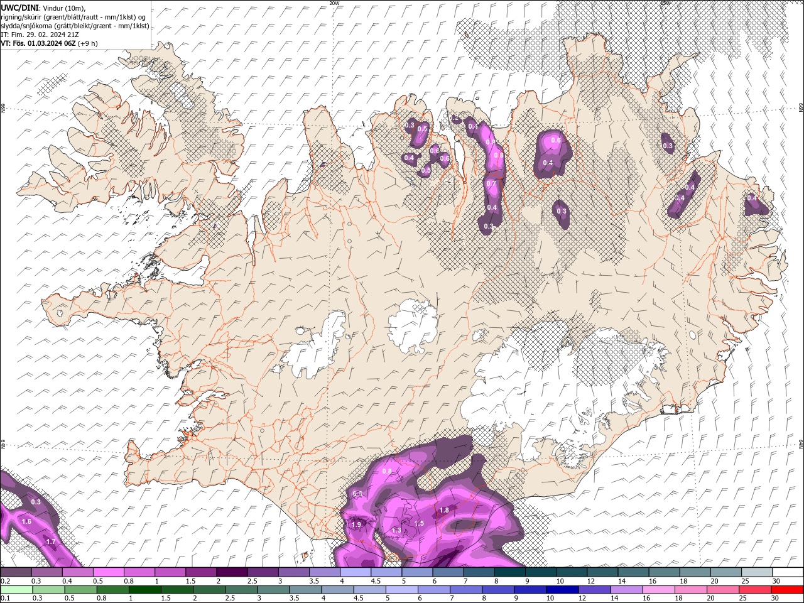
Task: Click the leftmost dark purple swatch on top scale
Action: pos(16,572)
